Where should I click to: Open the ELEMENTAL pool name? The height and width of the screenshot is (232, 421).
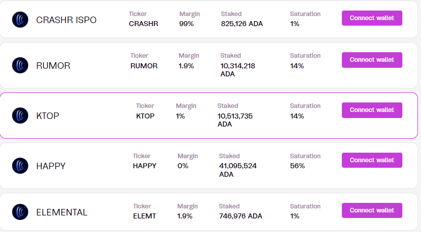[62, 212]
